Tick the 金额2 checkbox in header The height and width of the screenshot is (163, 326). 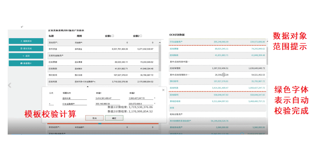(141, 36)
